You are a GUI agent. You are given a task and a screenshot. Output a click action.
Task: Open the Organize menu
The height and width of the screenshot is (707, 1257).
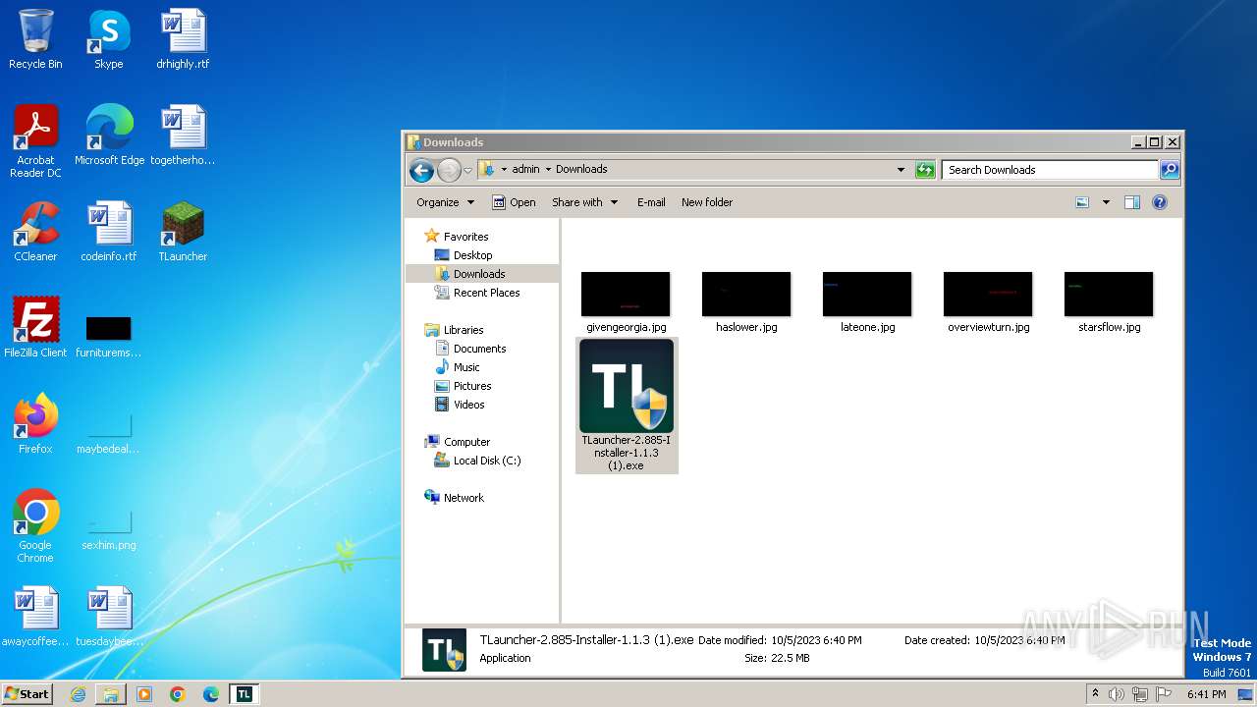coord(445,202)
